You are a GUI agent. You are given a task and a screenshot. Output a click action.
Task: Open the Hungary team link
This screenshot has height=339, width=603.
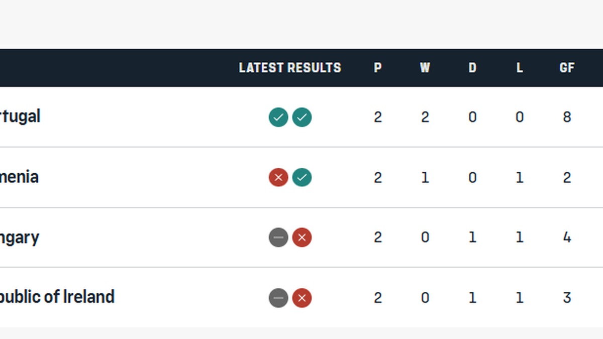pos(19,237)
